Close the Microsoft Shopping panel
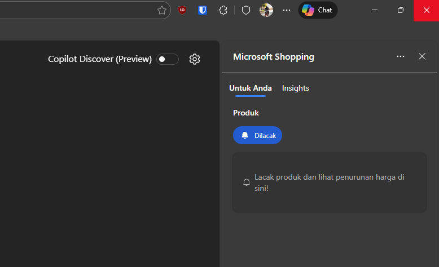 422,56
